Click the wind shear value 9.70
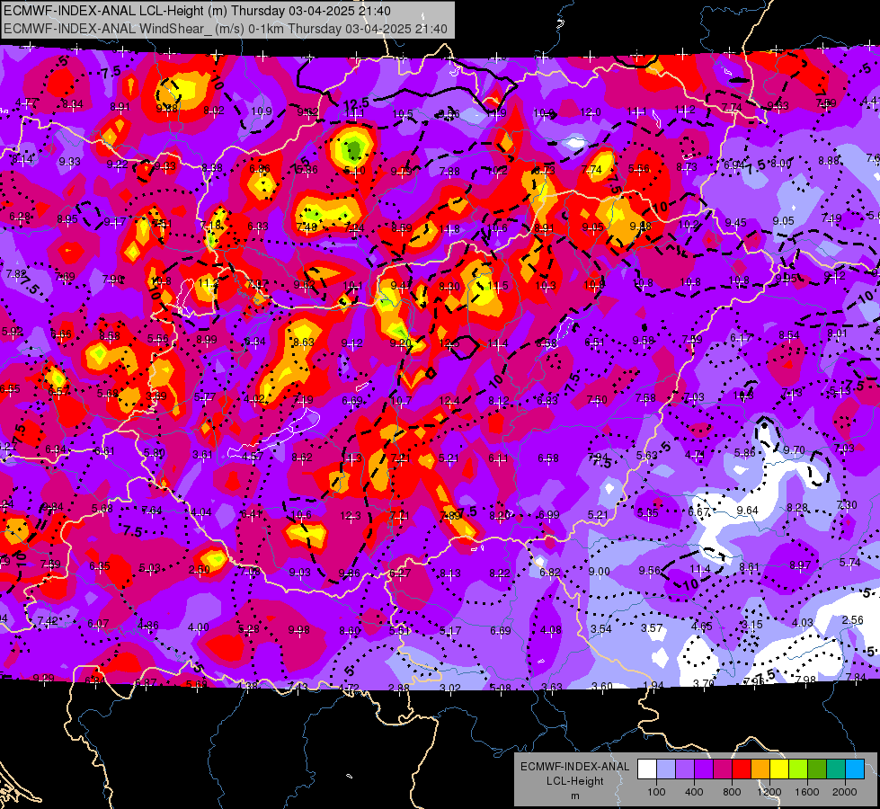The height and width of the screenshot is (809, 880). click(x=794, y=450)
